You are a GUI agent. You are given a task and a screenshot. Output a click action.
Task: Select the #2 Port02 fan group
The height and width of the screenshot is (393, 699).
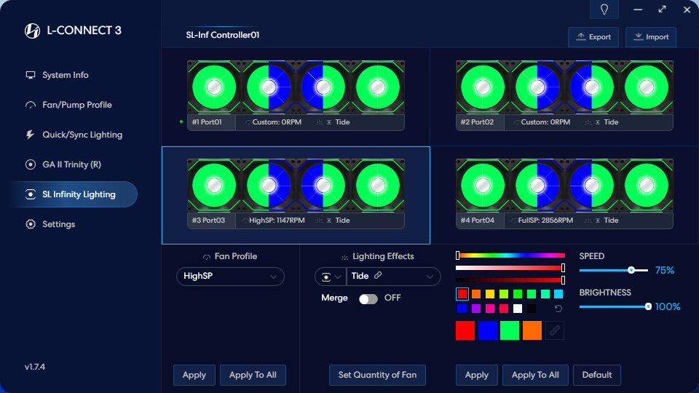tap(564, 95)
